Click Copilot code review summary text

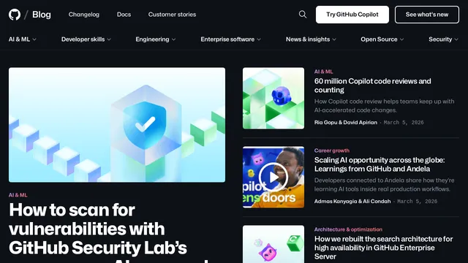pos(384,106)
